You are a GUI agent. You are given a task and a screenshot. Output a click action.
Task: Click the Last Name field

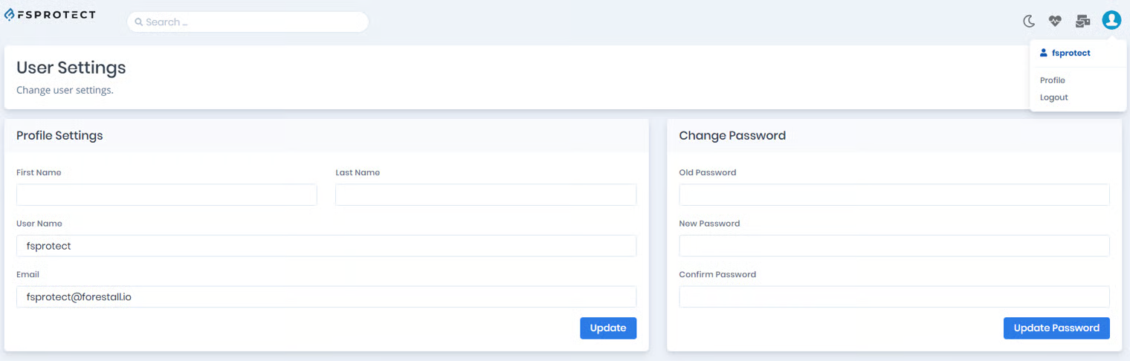coord(485,195)
